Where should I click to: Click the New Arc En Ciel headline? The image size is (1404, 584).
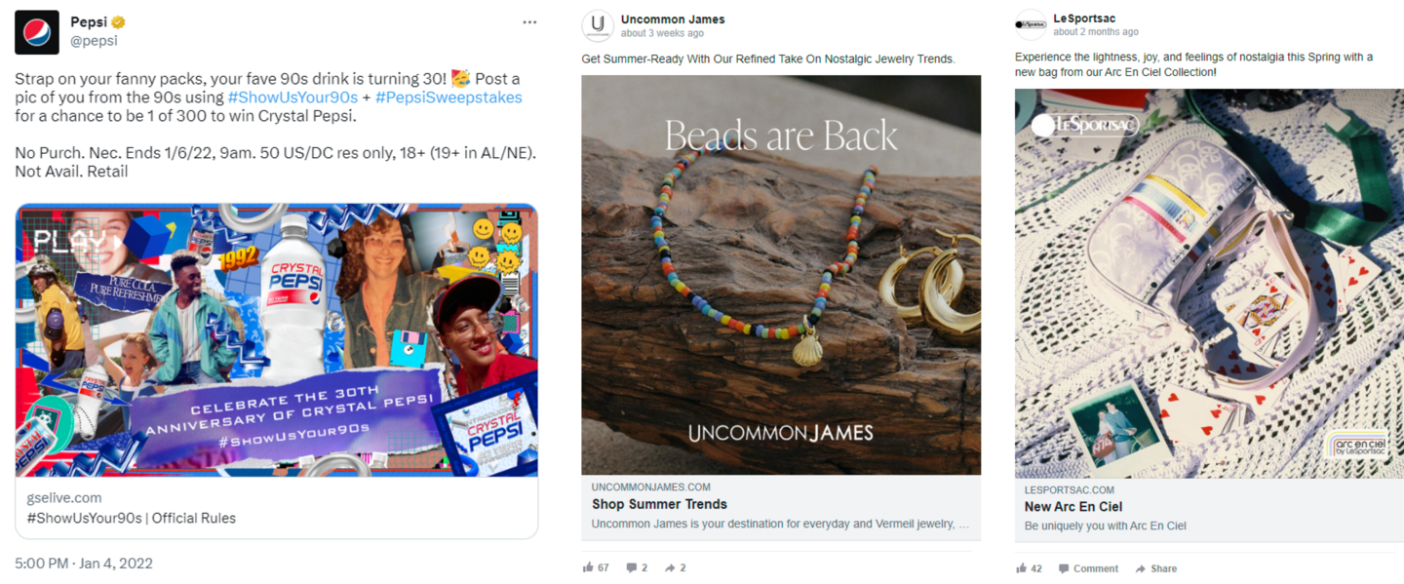tap(1073, 507)
